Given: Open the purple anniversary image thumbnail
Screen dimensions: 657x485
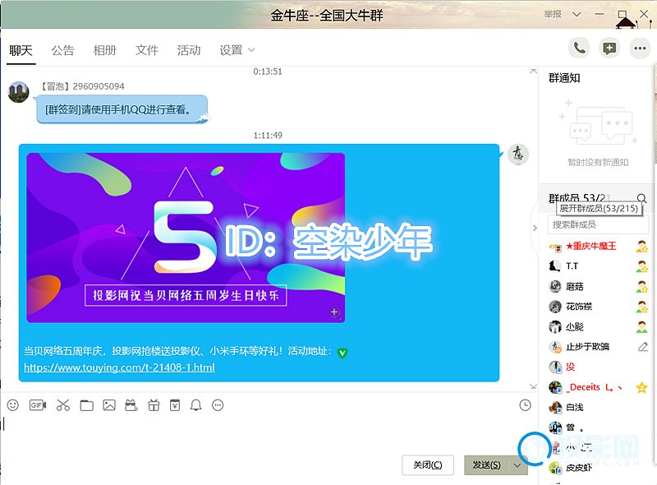Looking at the screenshot, I should click(186, 238).
